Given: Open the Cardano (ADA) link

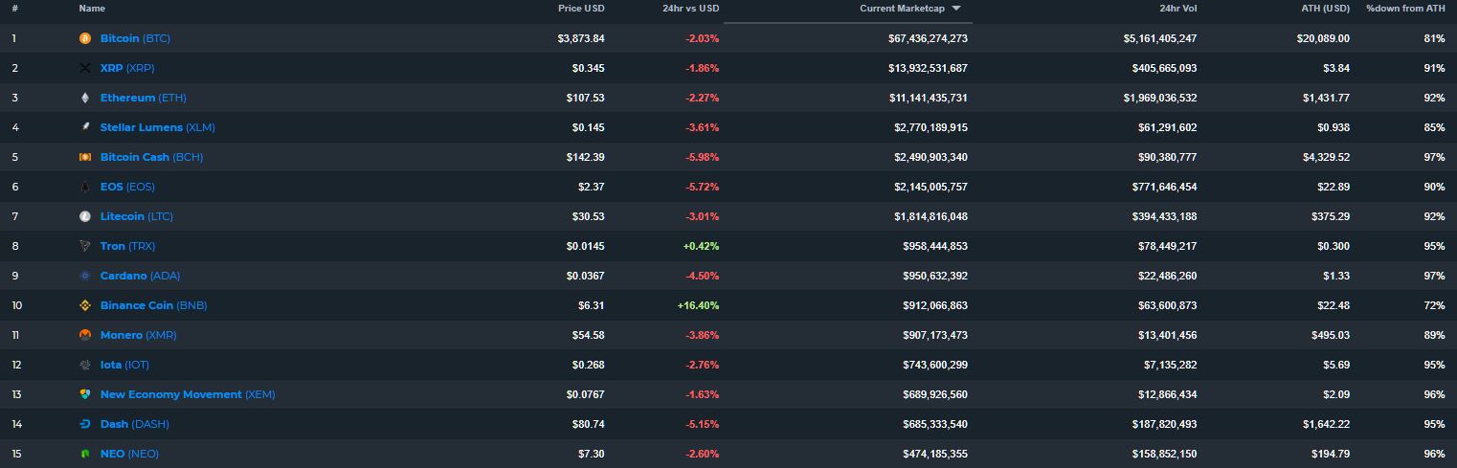Looking at the screenshot, I should point(140,276).
